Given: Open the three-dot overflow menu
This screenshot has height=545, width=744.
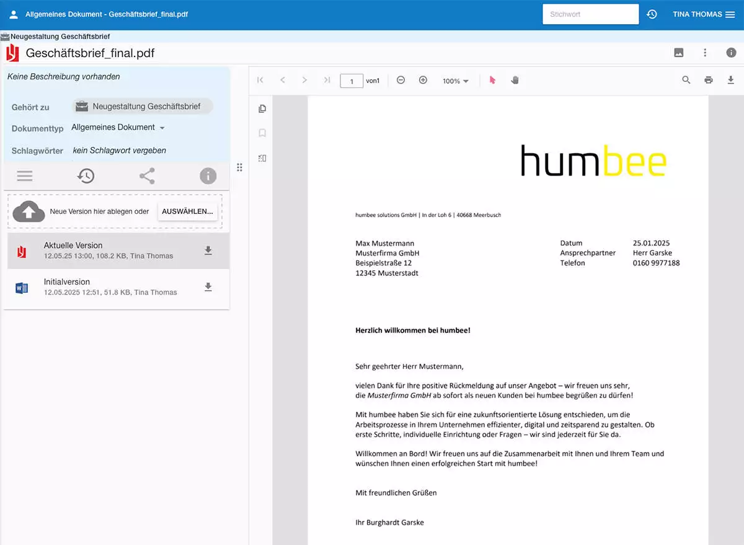Looking at the screenshot, I should tap(705, 53).
